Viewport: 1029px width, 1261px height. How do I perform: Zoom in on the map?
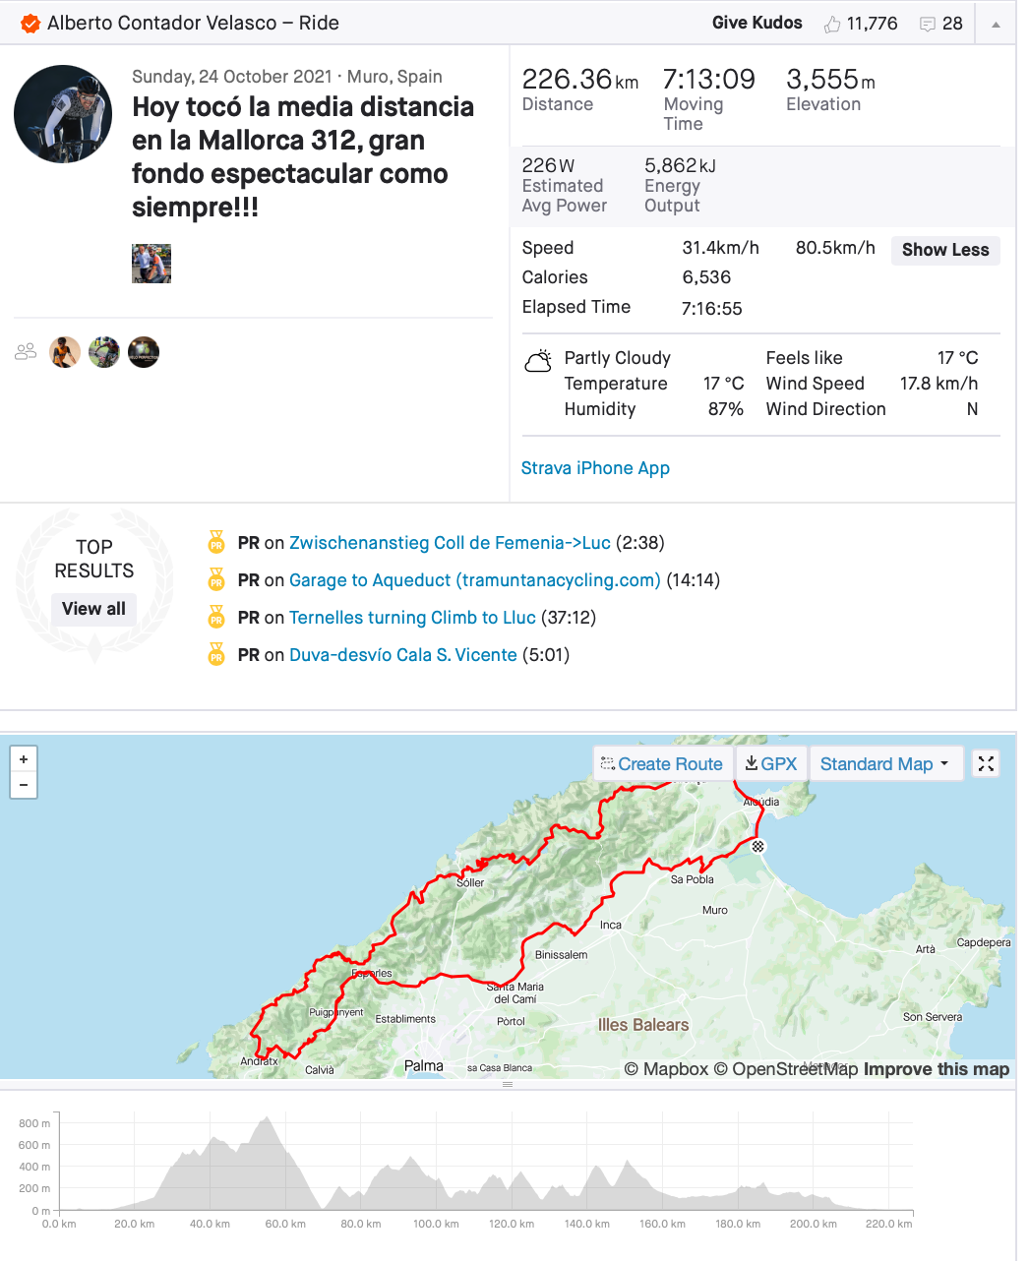tap(24, 759)
